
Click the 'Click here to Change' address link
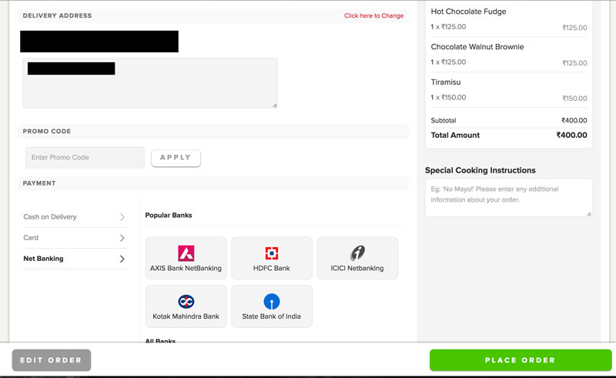tap(373, 15)
